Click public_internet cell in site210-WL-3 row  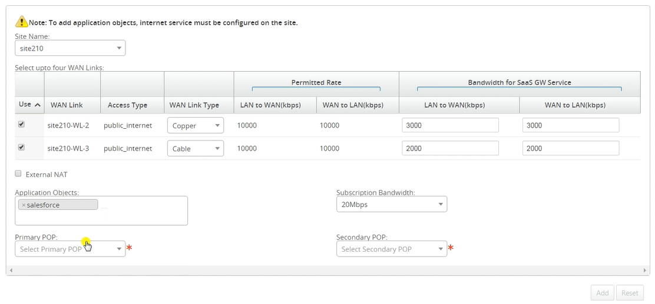(x=128, y=148)
